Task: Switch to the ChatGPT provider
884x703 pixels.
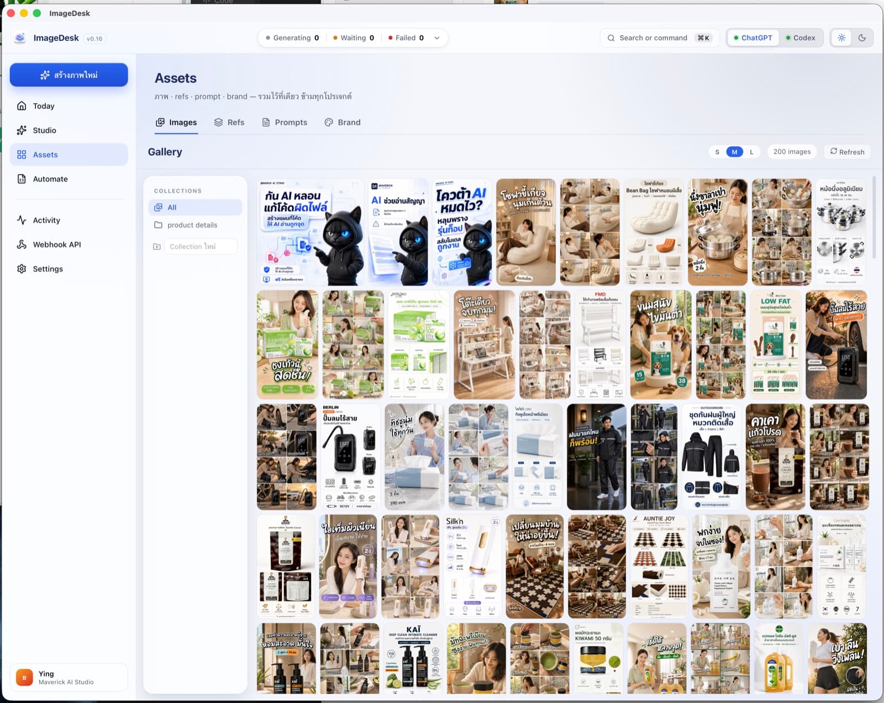Action: [753, 38]
